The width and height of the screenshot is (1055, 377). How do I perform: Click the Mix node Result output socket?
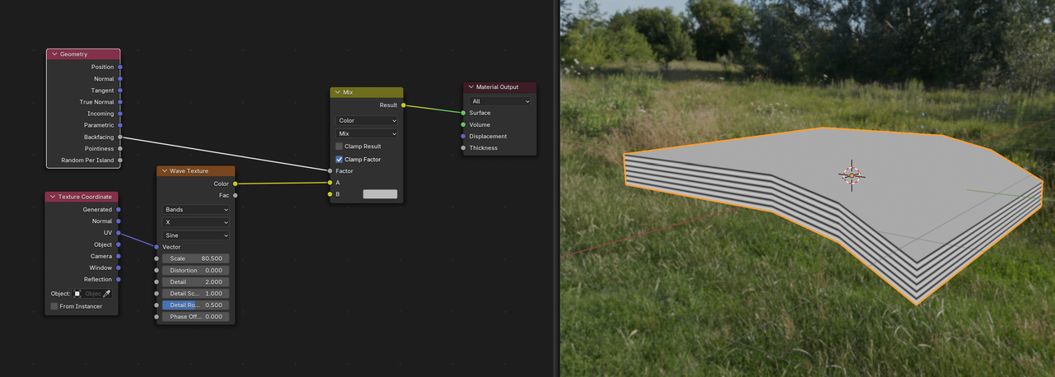(x=403, y=105)
